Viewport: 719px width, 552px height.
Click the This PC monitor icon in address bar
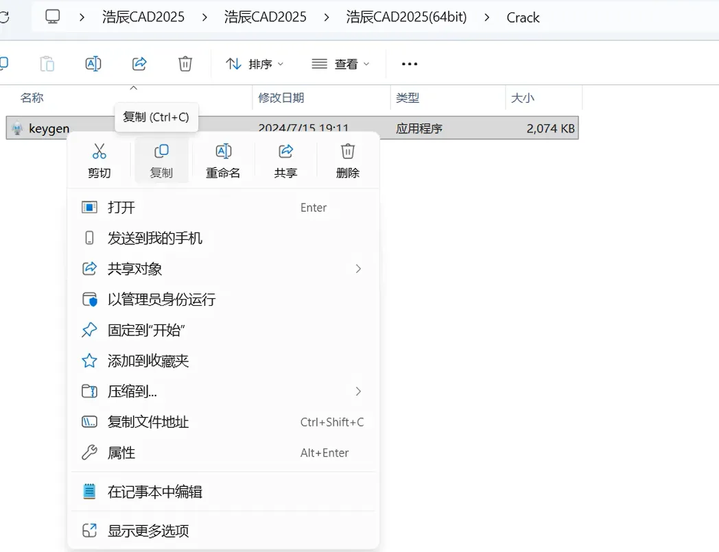point(52,17)
